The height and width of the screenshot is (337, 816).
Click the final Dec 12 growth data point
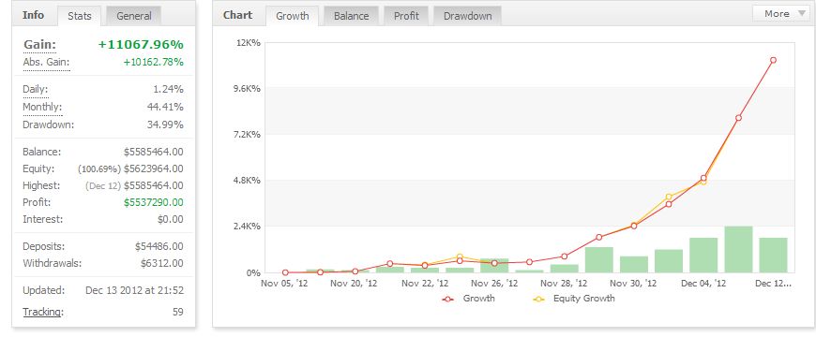pyautogui.click(x=774, y=60)
